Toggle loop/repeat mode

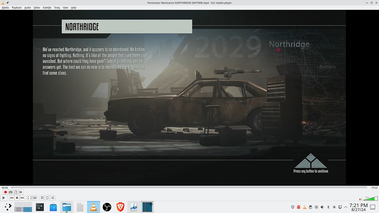point(47,198)
